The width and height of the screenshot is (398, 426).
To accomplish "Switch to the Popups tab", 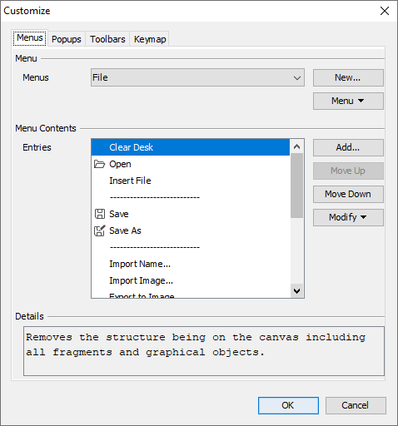I will (x=67, y=39).
